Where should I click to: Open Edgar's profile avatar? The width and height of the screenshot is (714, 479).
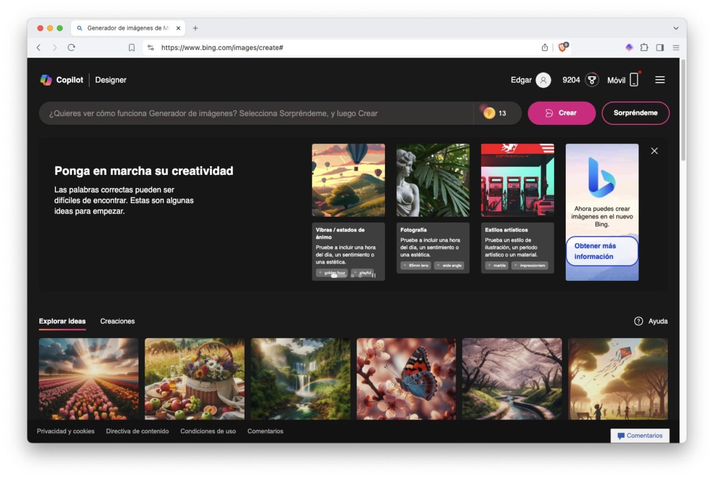point(543,80)
